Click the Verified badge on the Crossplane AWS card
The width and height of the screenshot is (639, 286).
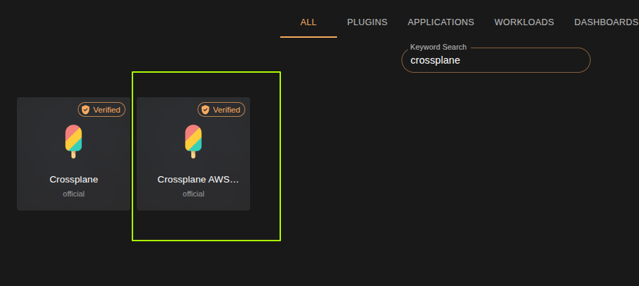[x=221, y=110]
